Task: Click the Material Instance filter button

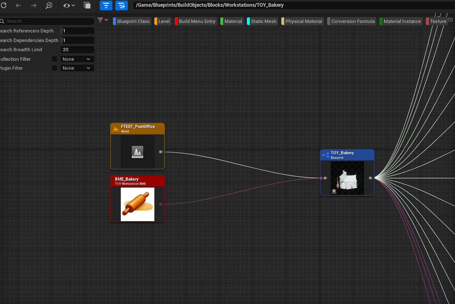Action: click(402, 21)
